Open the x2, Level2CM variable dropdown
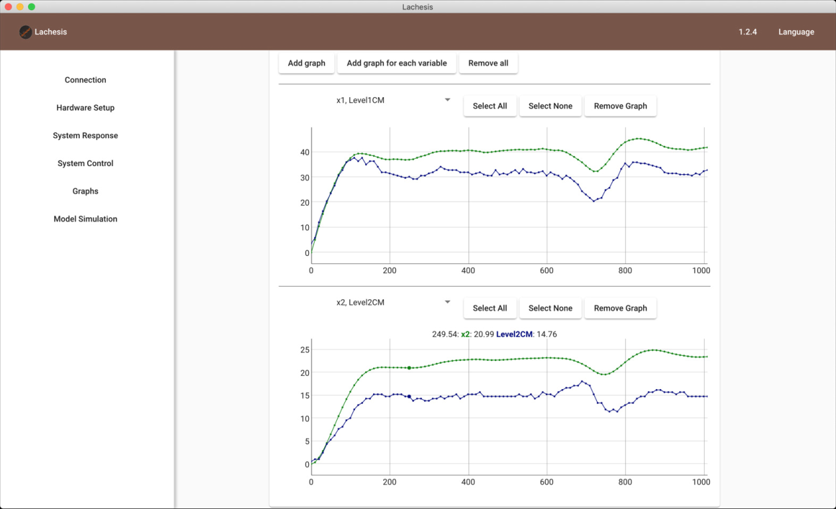Viewport: 836px width, 509px height. [394, 303]
